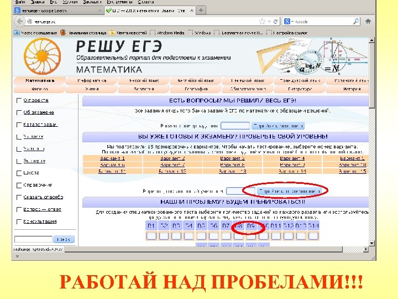The height and width of the screenshot is (299, 398).
Task: Open the Эксперту sidebar link
Action: 34,161
